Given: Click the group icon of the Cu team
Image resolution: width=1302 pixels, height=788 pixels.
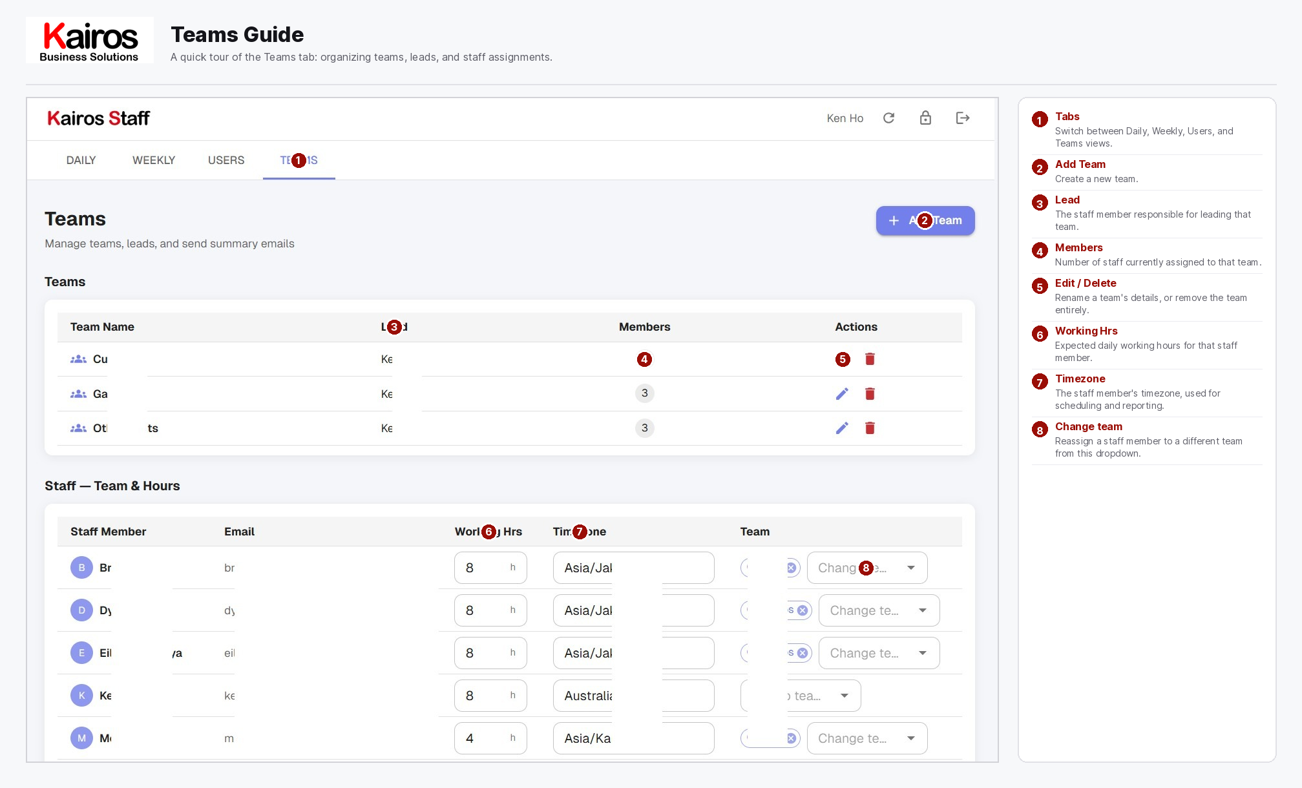Looking at the screenshot, I should 78,359.
